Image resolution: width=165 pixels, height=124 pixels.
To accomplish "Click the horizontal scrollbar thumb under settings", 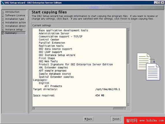I will point(118,108).
